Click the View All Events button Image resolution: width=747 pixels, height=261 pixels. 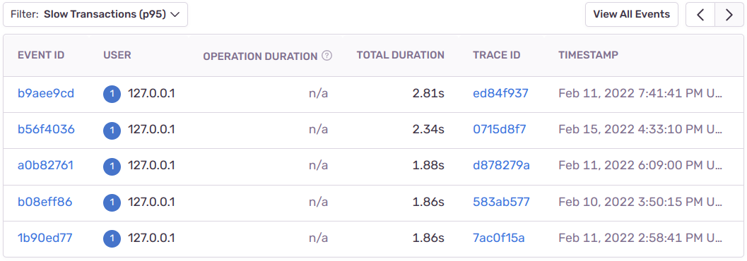coord(631,15)
